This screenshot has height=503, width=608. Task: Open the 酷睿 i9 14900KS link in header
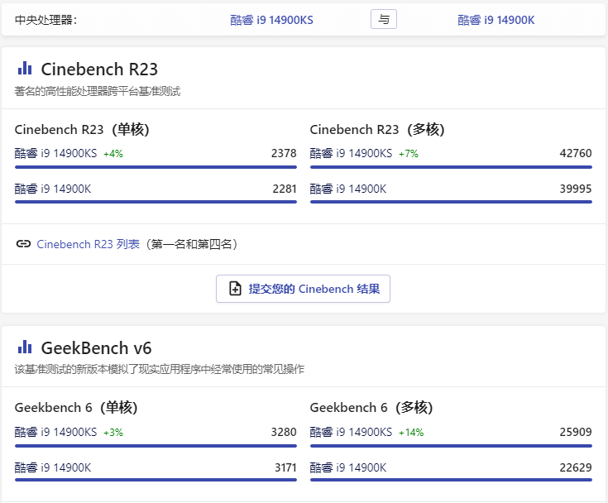tap(271, 20)
